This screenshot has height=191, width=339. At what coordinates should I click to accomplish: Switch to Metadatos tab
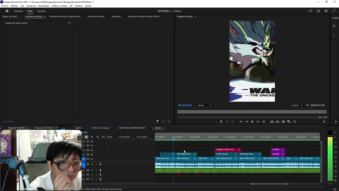click(x=117, y=16)
